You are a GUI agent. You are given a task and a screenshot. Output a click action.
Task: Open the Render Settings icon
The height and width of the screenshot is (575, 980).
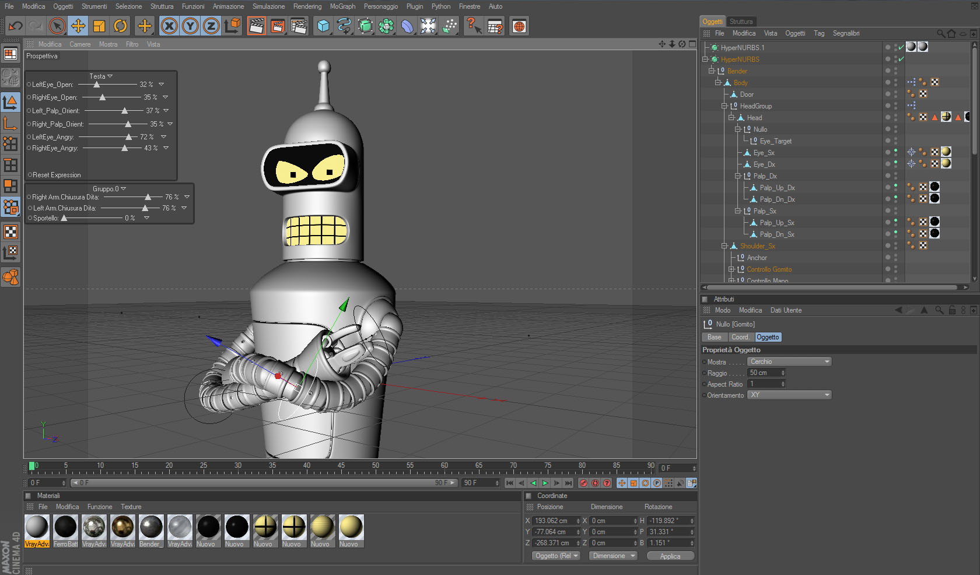[x=299, y=26]
